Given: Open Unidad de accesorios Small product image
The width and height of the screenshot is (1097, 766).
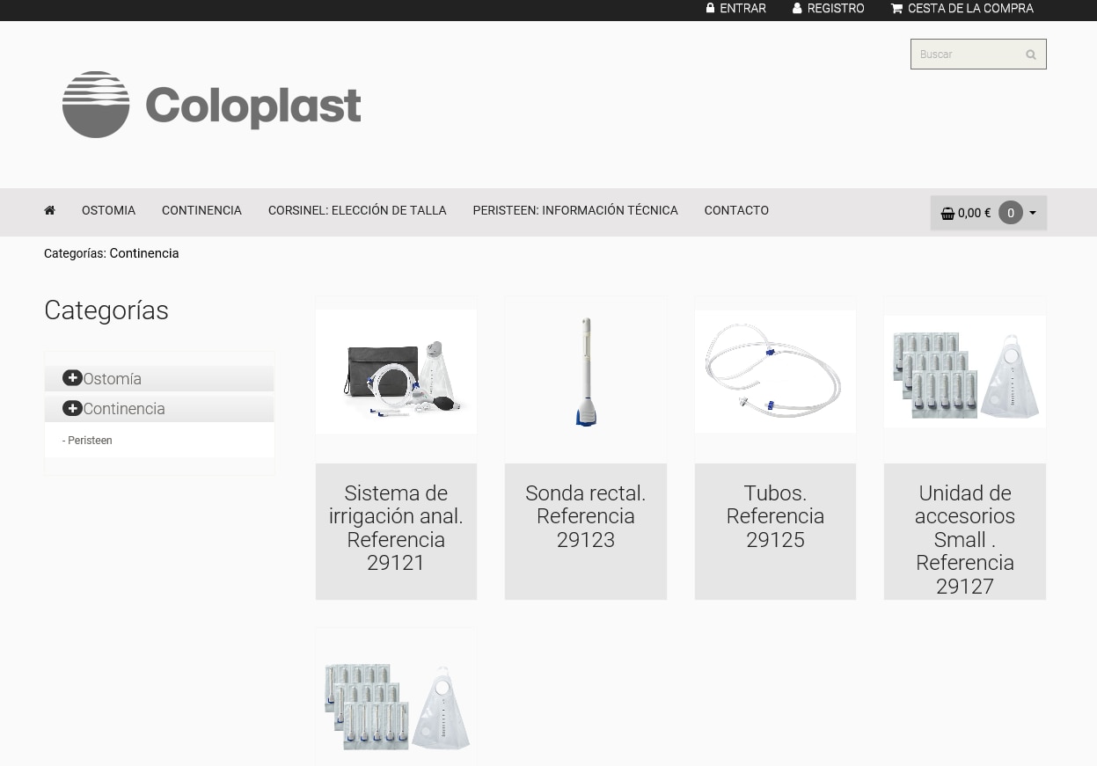Looking at the screenshot, I should click(x=965, y=371).
